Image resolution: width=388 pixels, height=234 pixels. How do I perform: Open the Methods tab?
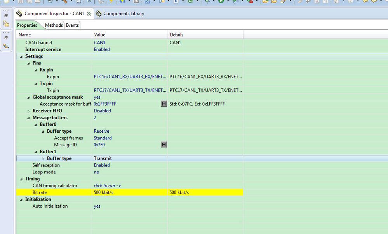coord(54,25)
